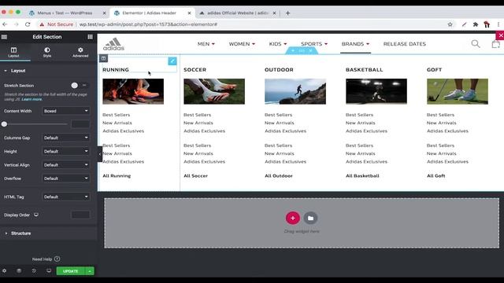Open the KIDS menu item
504x283 pixels.
pyautogui.click(x=278, y=44)
